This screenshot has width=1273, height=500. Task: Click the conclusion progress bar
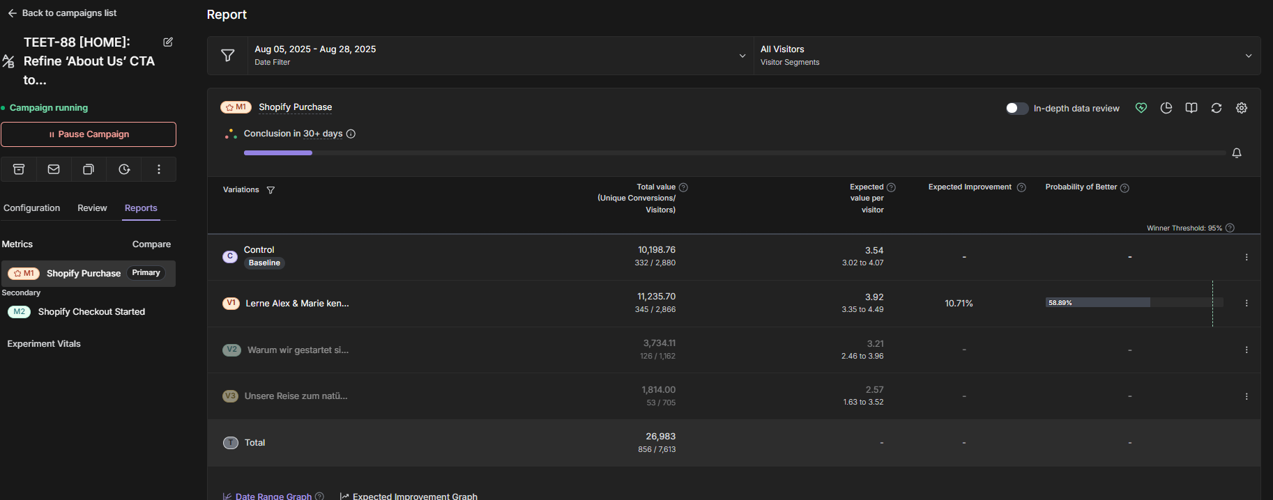tap(734, 153)
